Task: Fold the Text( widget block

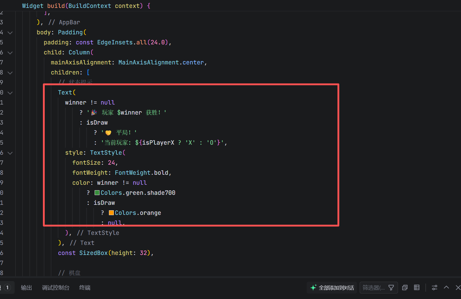Action: click(10, 93)
